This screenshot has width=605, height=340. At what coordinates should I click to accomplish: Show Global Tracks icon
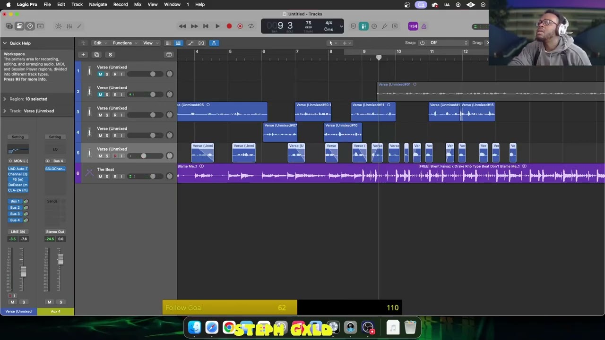pos(169,54)
